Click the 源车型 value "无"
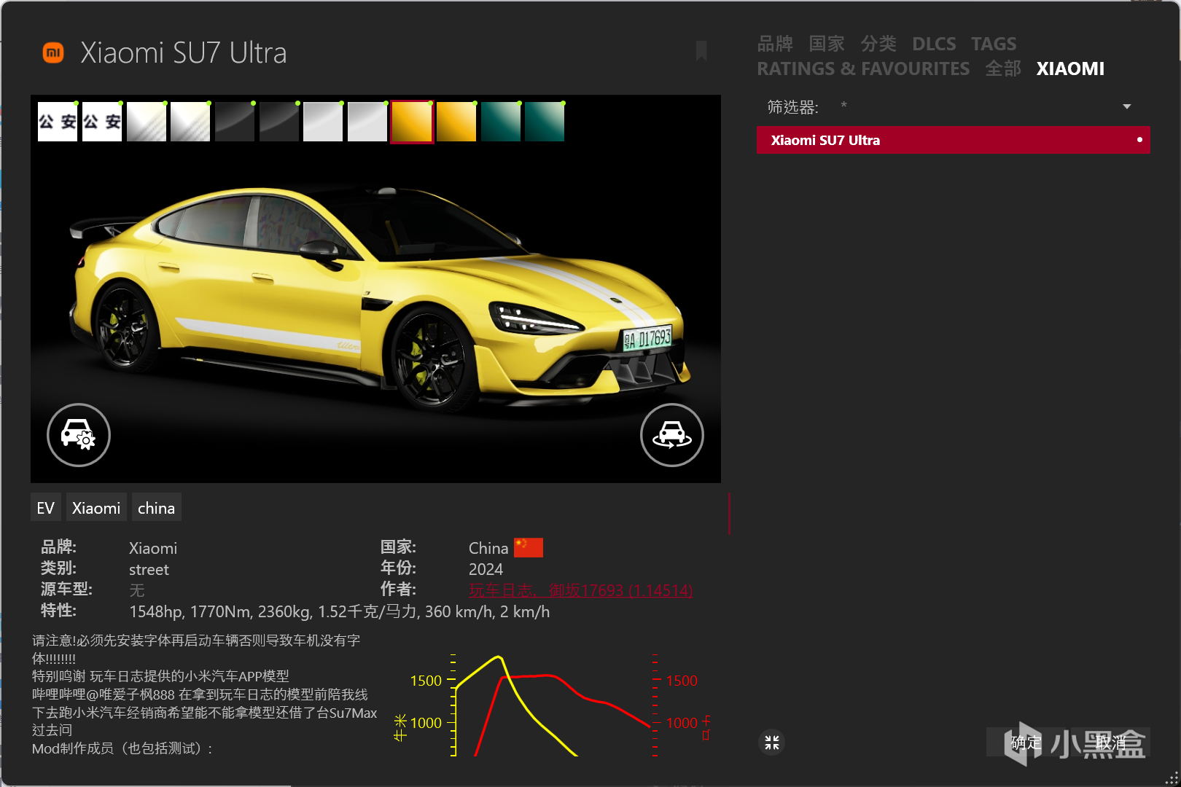The height and width of the screenshot is (787, 1181). click(137, 590)
